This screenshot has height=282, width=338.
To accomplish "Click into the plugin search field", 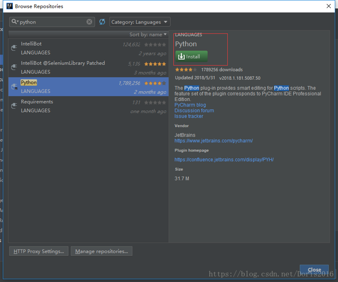I will pos(51,22).
